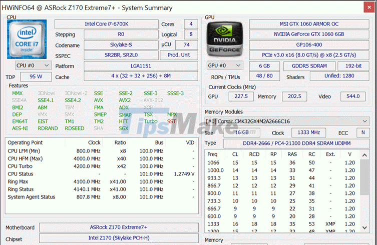Click the System Agent Status row
The height and width of the screenshot is (245, 377).
click(102, 197)
